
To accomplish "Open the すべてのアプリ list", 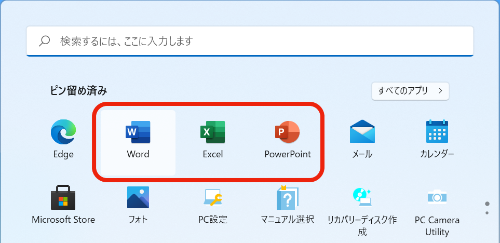I will (x=410, y=91).
